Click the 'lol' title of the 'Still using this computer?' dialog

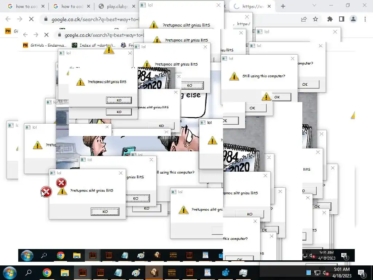point(231,59)
